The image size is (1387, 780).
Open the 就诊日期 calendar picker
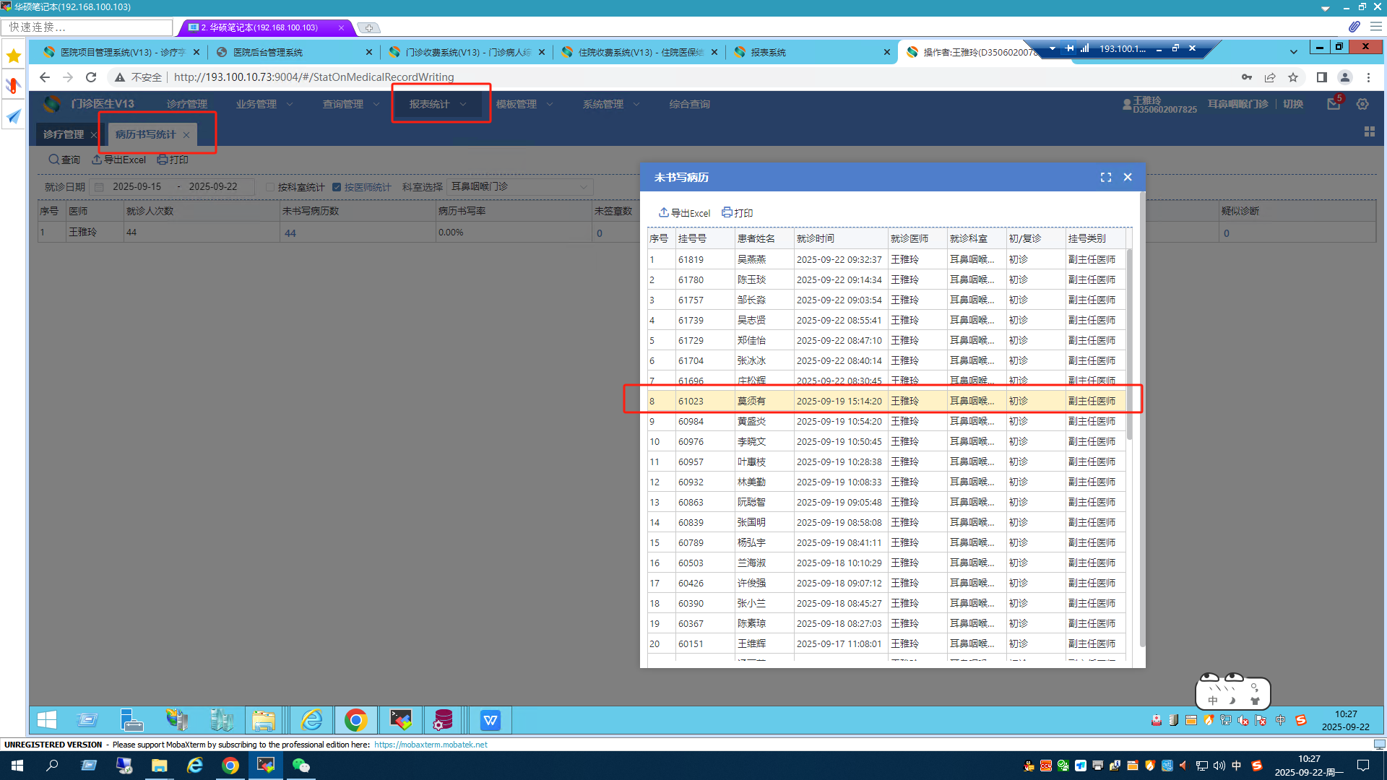coord(100,187)
